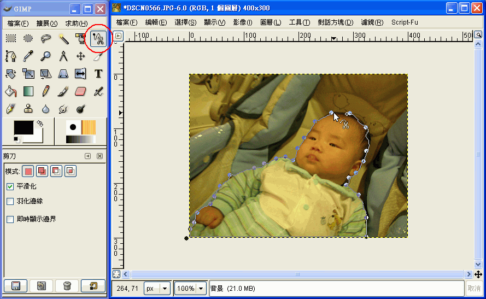Choose replace selection mode button

(28, 171)
